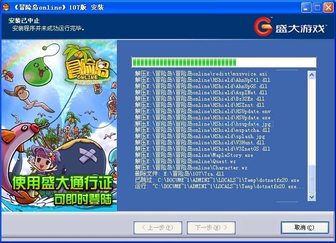This screenshot has height=243, width=336.
Task: Click the MapleStory Online logo artwork
Action: [87, 64]
